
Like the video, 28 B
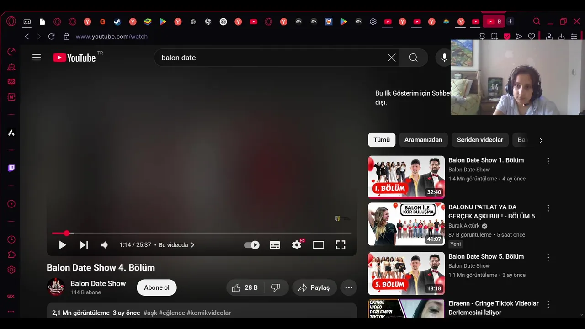coord(245,287)
